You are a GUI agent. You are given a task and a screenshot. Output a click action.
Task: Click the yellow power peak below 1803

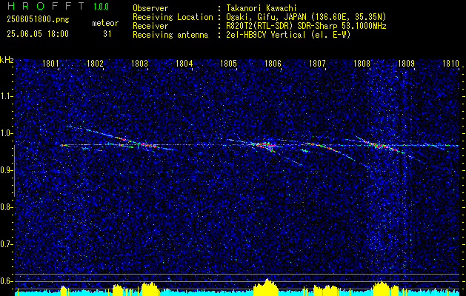(150, 289)
